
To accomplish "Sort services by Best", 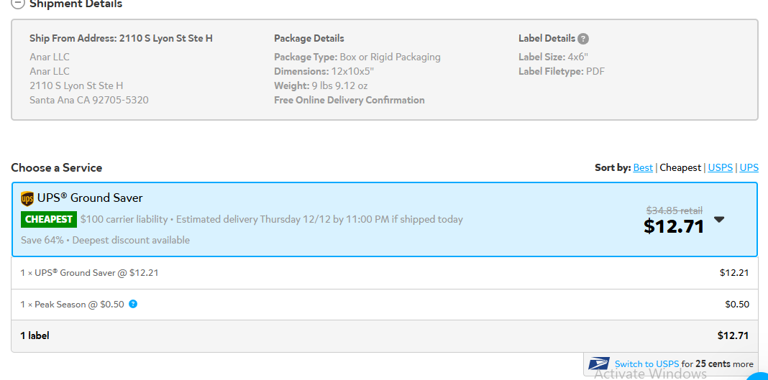I will point(643,168).
